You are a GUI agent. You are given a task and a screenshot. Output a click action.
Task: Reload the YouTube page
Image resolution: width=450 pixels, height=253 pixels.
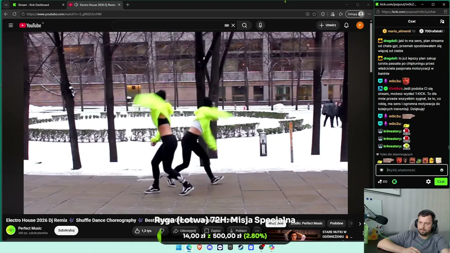tap(14, 14)
